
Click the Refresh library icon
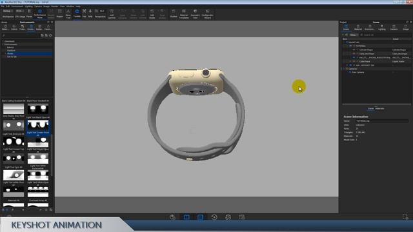(x=50, y=35)
